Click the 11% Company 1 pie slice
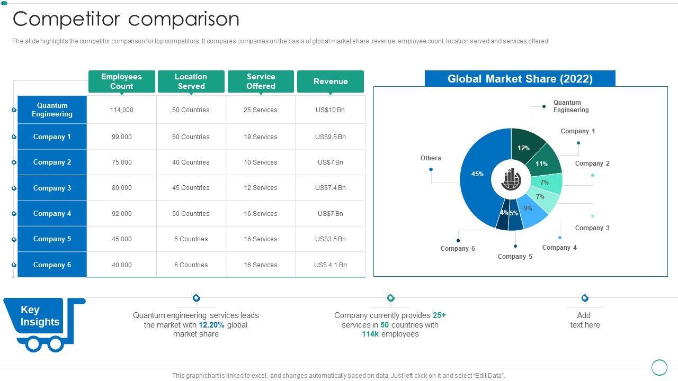678x381 pixels. (543, 162)
